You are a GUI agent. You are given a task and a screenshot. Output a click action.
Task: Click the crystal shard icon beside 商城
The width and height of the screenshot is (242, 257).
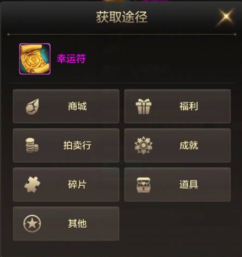click(32, 106)
